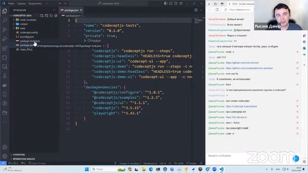The width and height of the screenshot is (308, 173).
Task: Expand the node_modules folder
Action: (28, 20)
